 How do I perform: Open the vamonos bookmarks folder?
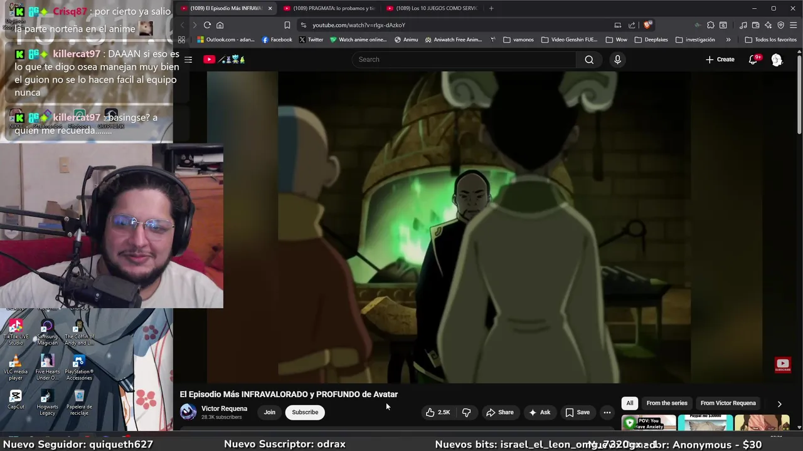tap(518, 39)
